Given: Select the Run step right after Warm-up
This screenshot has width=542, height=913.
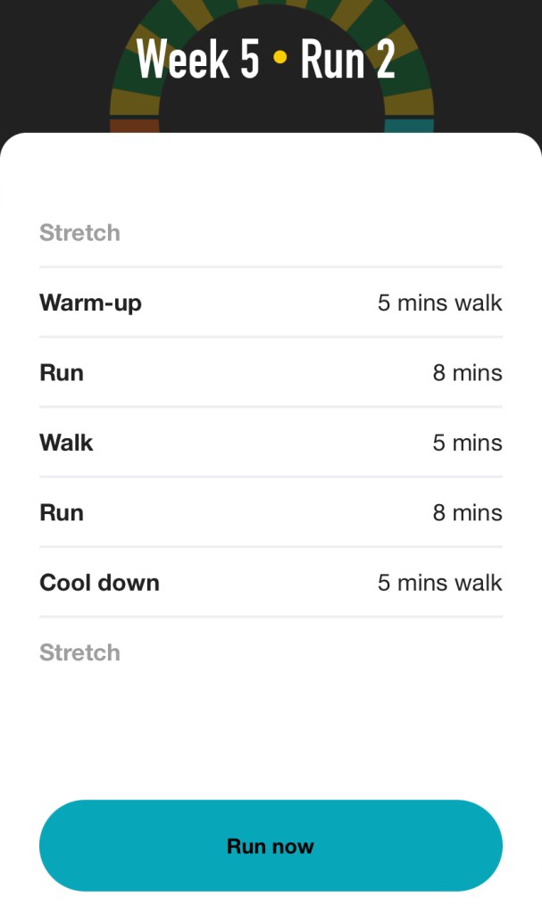Looking at the screenshot, I should (x=62, y=372).
